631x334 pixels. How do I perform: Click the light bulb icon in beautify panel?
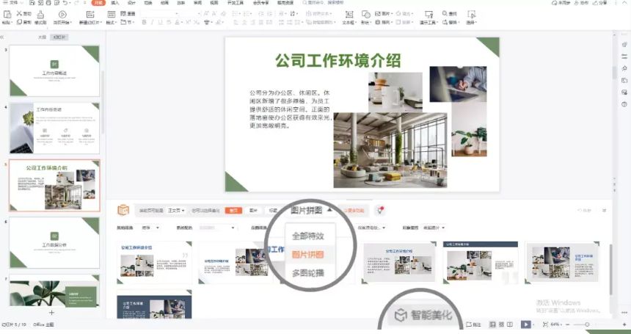pos(379,210)
